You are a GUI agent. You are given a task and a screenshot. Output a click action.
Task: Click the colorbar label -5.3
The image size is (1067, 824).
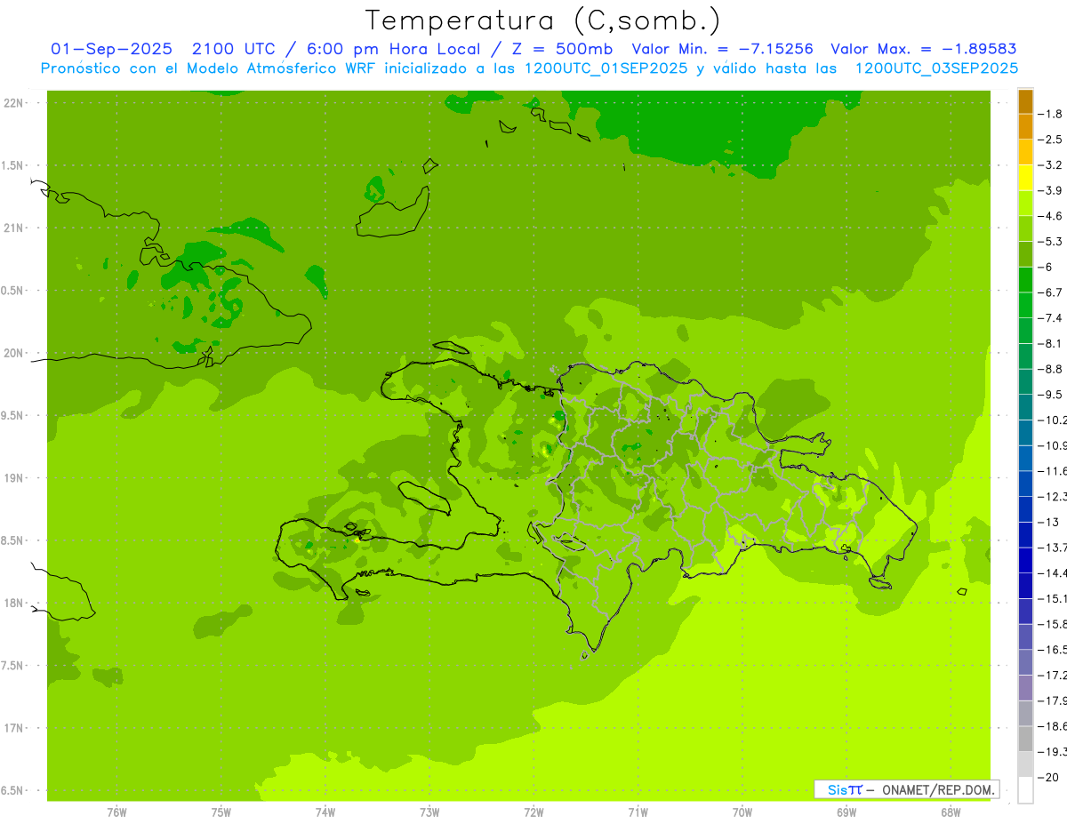tap(1052, 241)
